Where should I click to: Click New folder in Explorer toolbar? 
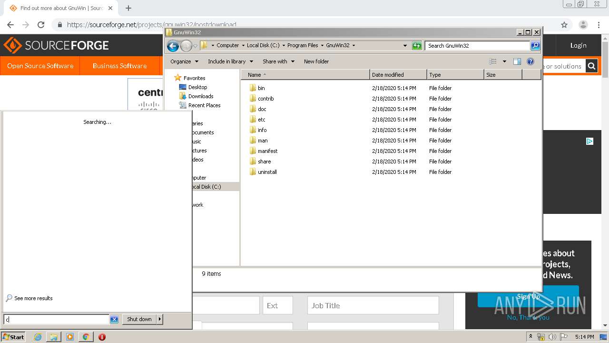[316, 61]
